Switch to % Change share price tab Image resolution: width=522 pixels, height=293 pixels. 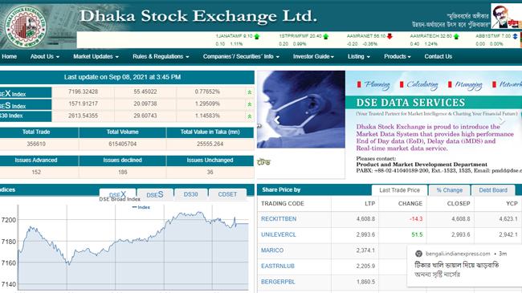click(x=450, y=190)
